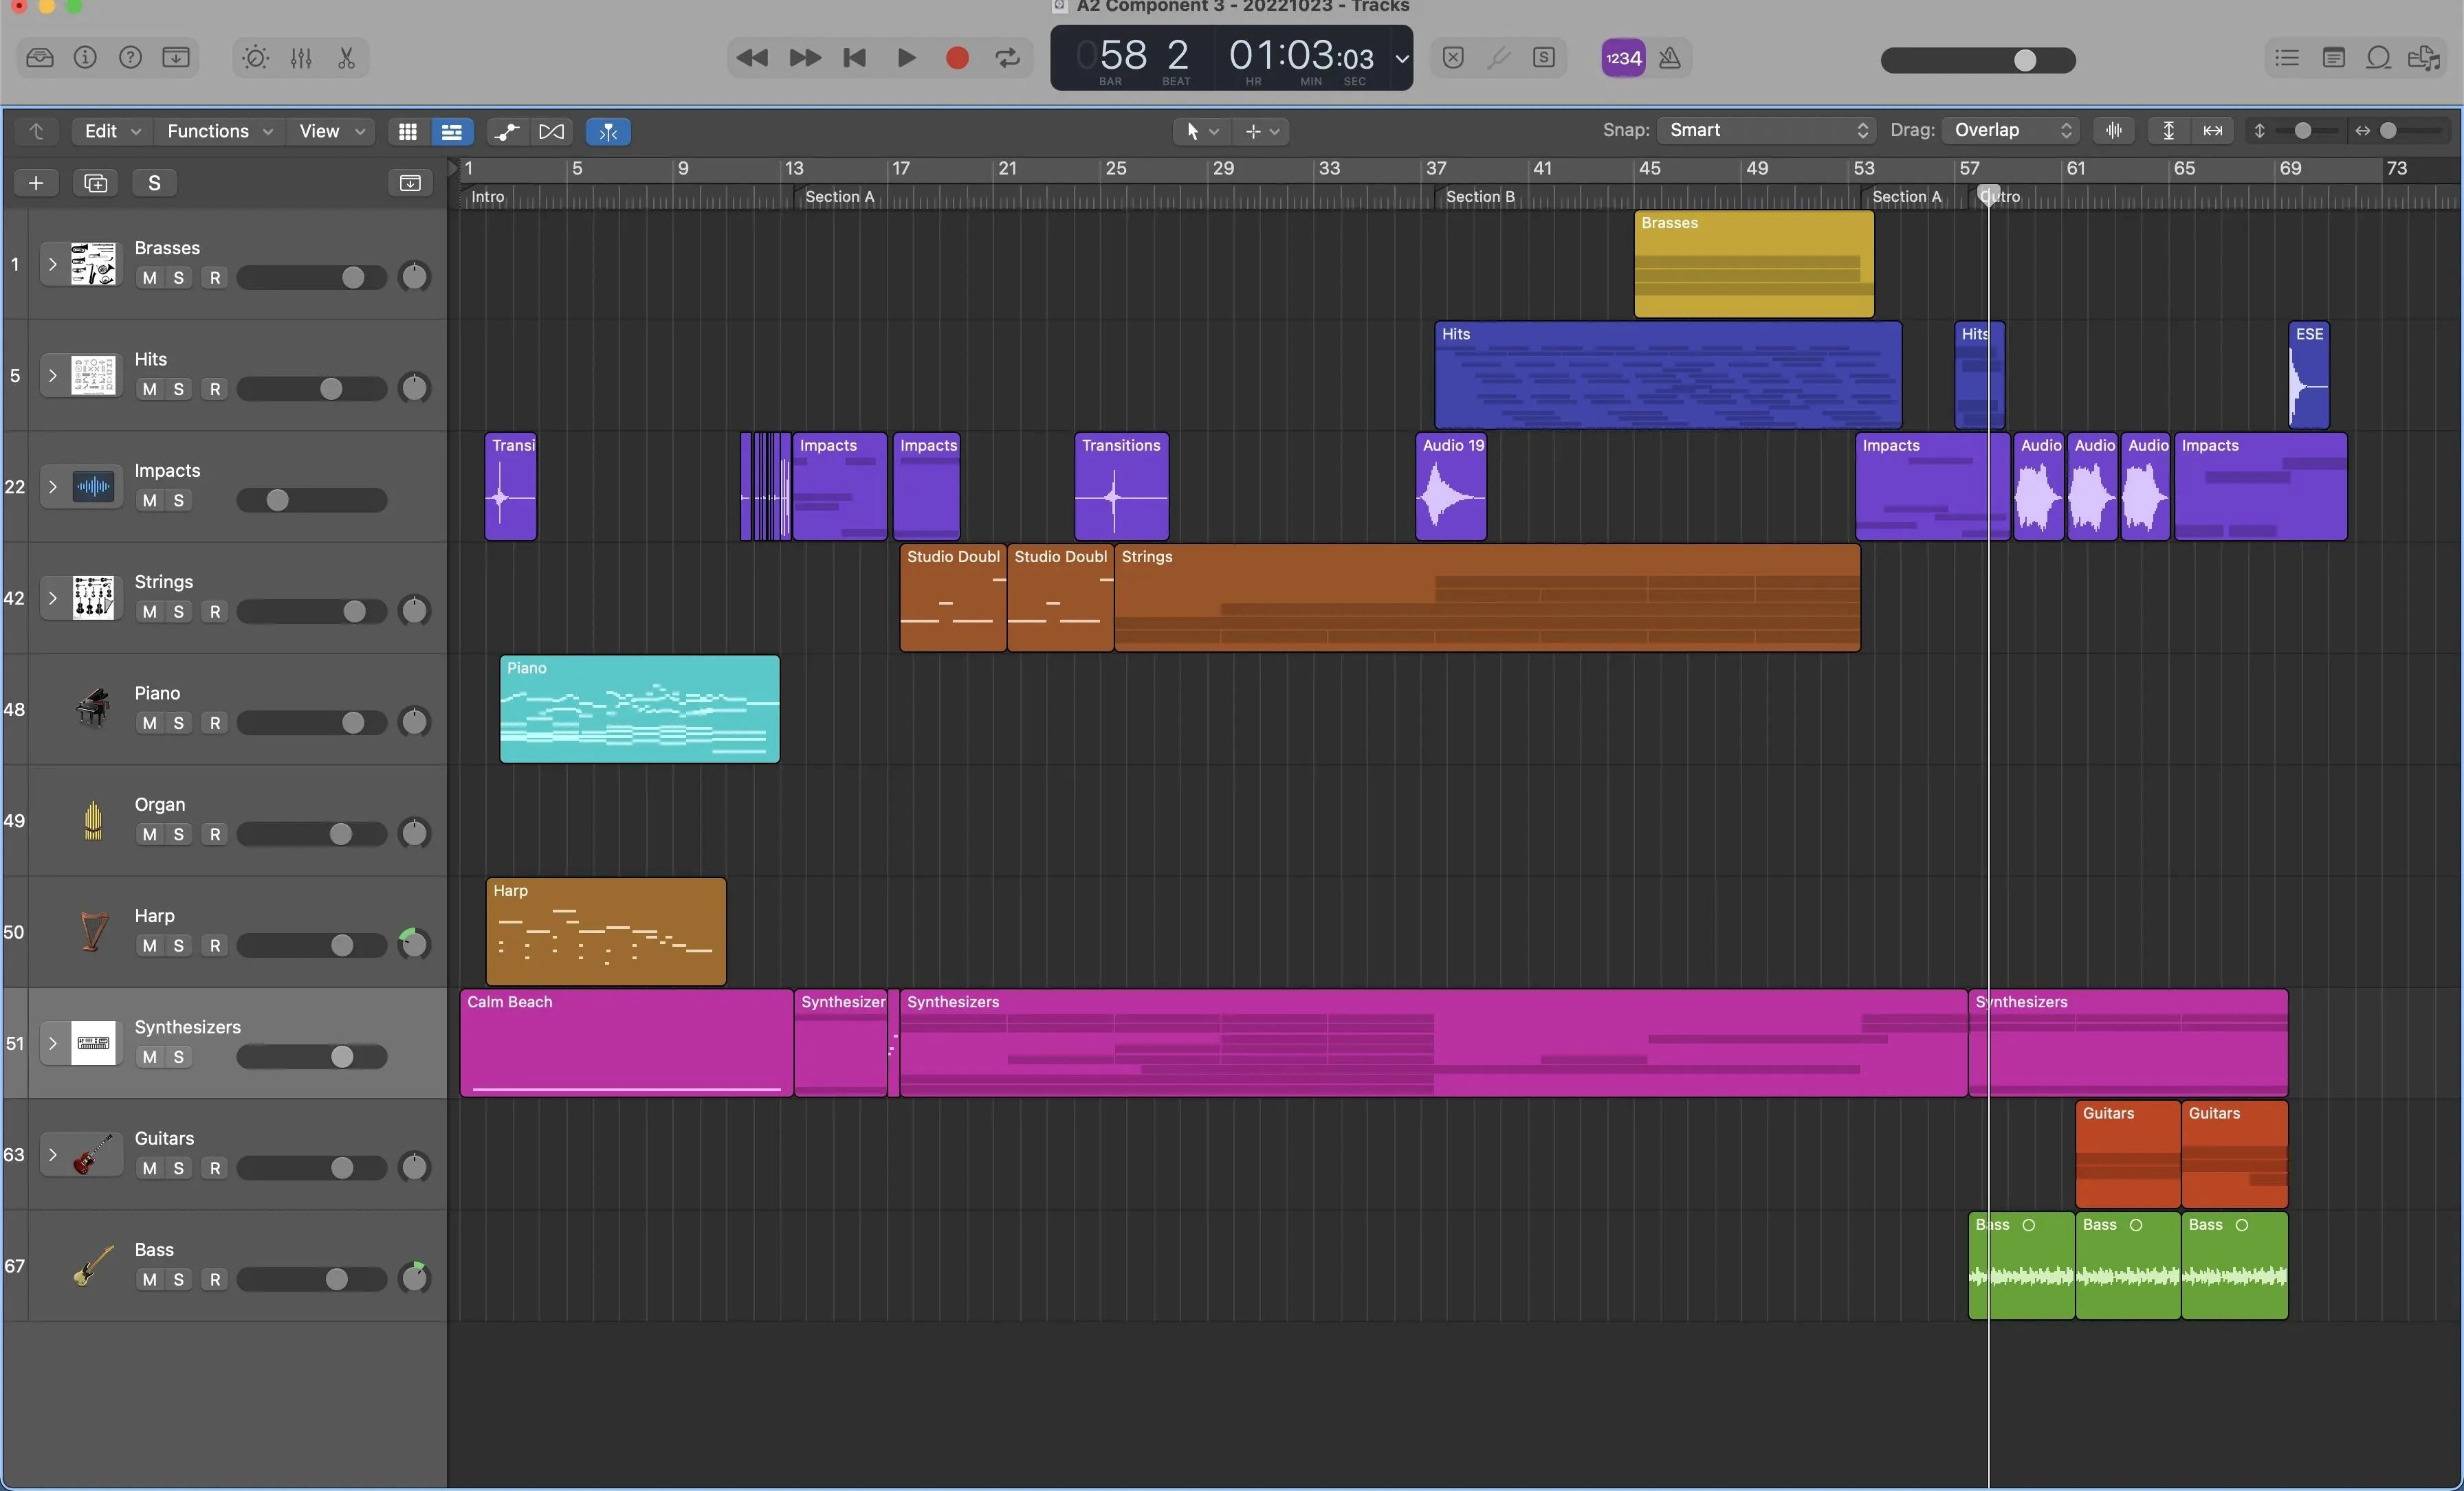This screenshot has height=1491, width=2464.
Task: Expand the Synthesizers track stack
Action: pyautogui.click(x=52, y=1043)
